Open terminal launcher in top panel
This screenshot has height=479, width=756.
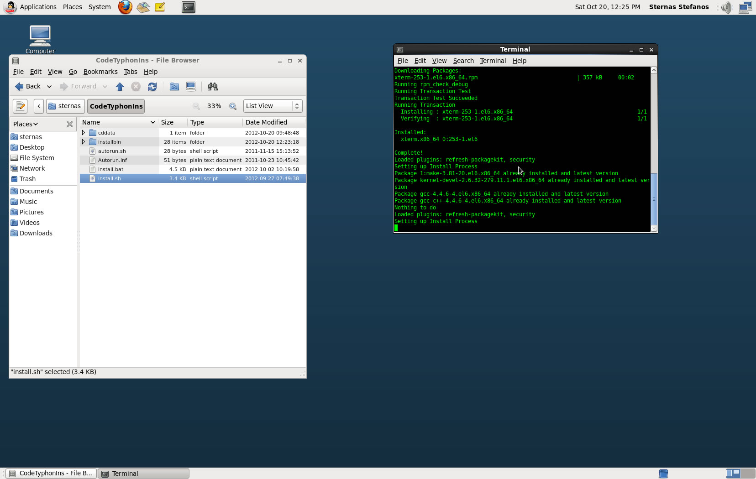click(x=188, y=7)
